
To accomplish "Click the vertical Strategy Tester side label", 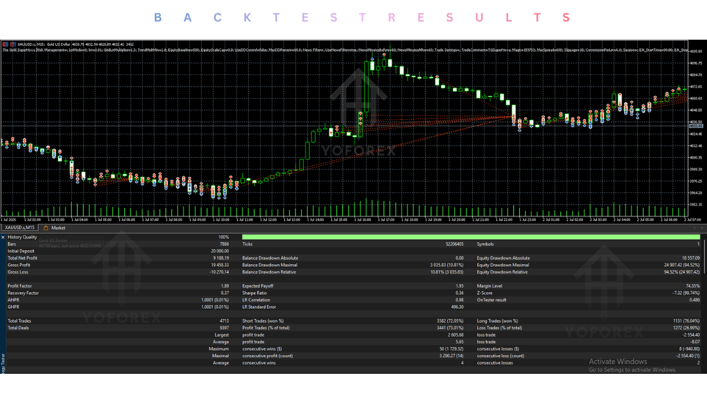I will [x=3, y=363].
